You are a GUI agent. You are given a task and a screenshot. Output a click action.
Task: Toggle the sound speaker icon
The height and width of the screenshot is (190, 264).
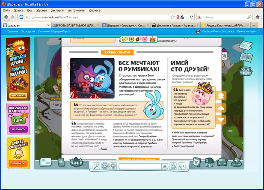click(x=181, y=166)
